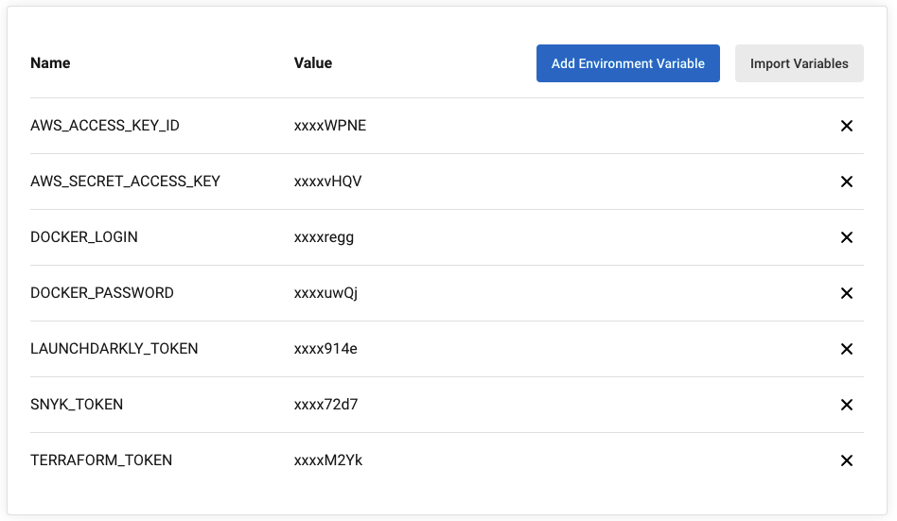This screenshot has width=897, height=521.
Task: Select the DOCKER_LOGIN name label
Action: pyautogui.click(x=84, y=236)
